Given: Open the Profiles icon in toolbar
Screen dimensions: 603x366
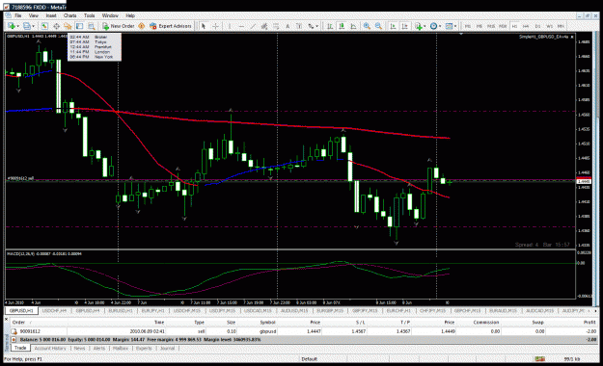Looking at the screenshot, I should [27, 26].
